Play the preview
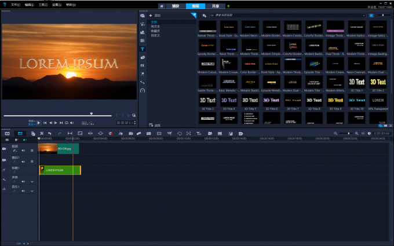The height and width of the screenshot is (246, 394). [39, 123]
